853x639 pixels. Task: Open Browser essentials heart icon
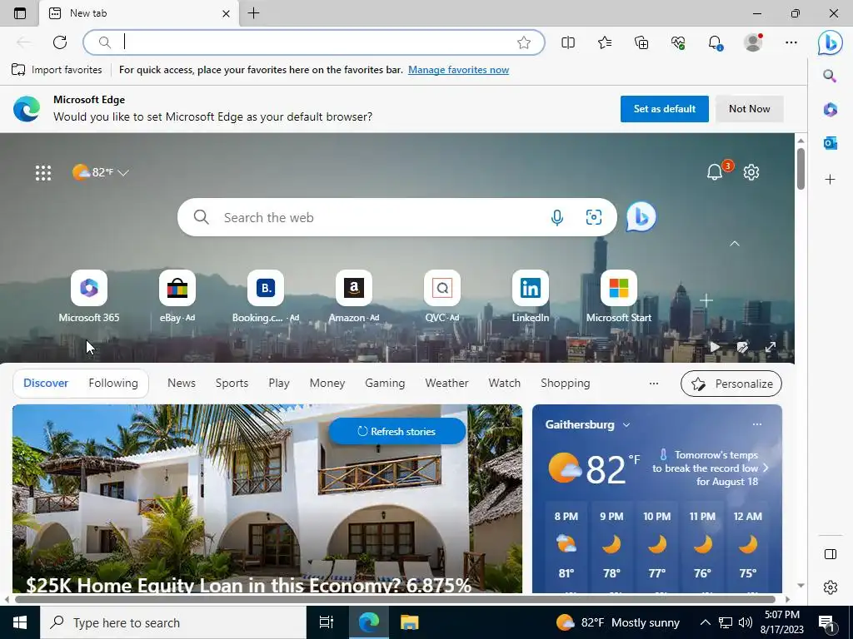[x=678, y=42]
